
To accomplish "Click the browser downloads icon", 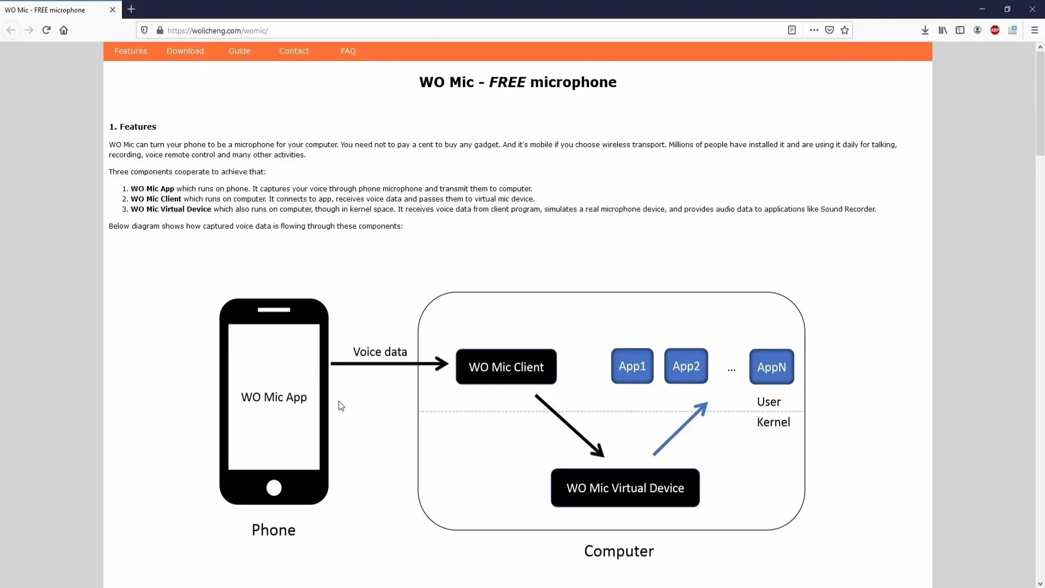I will point(925,30).
